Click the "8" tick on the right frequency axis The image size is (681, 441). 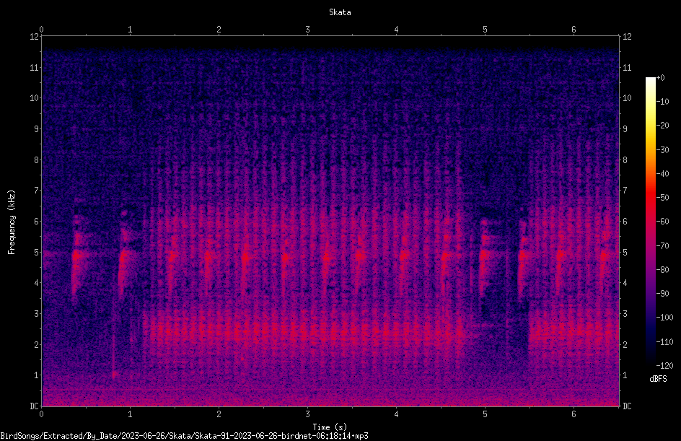click(625, 160)
